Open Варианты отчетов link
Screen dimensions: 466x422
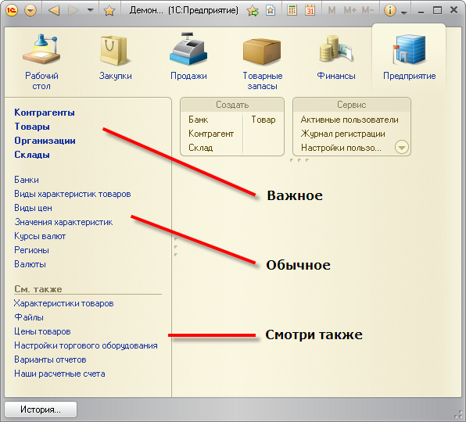pyautogui.click(x=50, y=359)
